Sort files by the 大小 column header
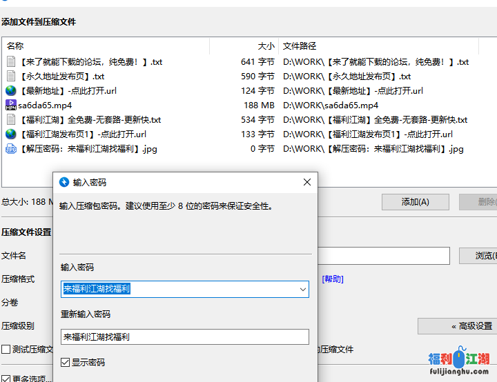This screenshot has width=497, height=382. (244, 46)
